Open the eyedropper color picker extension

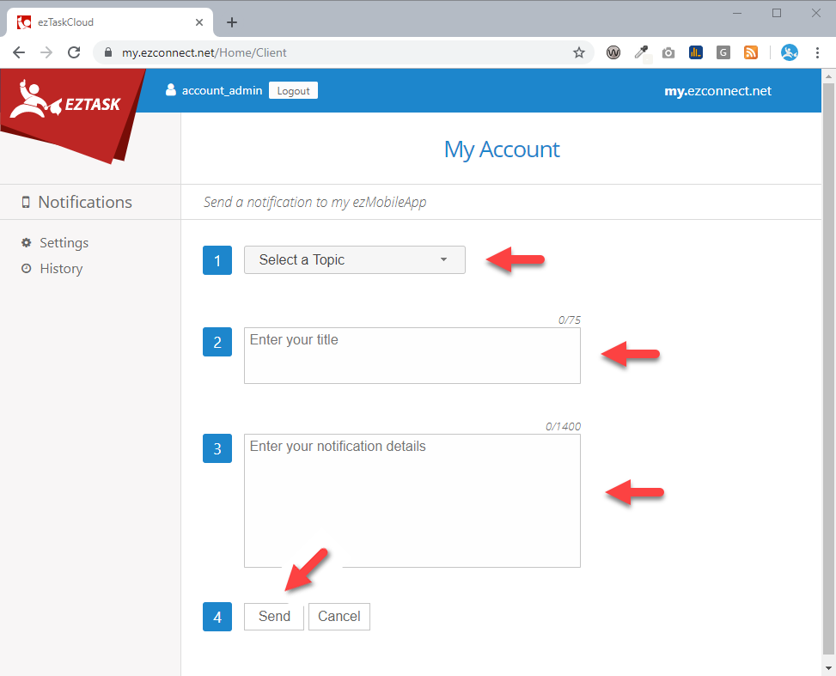(642, 52)
